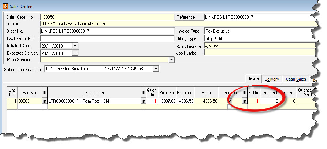Switch to the Main tab
The width and height of the screenshot is (327, 149).
click(254, 79)
